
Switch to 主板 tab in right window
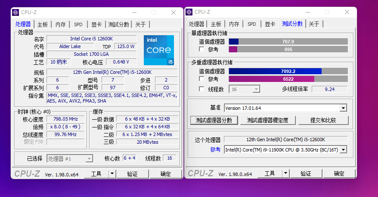[x=216, y=24]
